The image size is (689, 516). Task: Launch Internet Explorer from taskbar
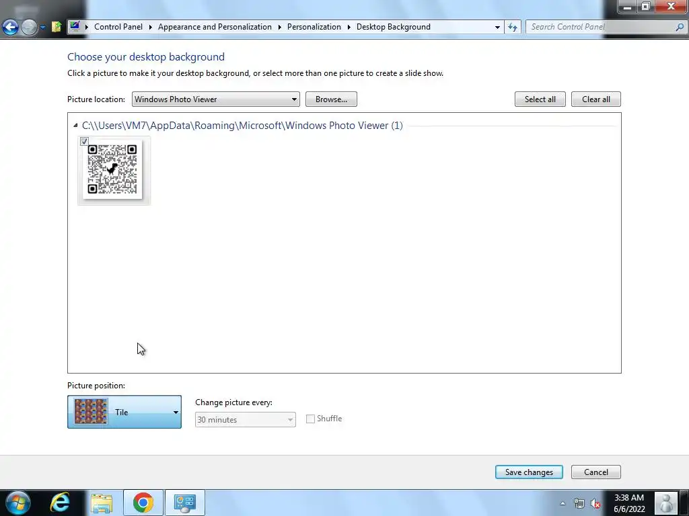60,503
